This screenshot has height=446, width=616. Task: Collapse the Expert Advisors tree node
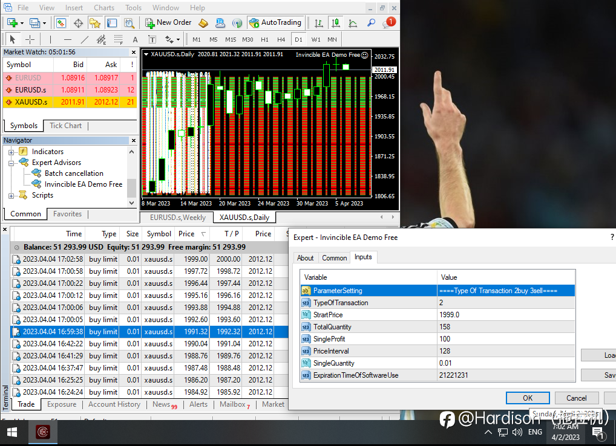(11, 163)
